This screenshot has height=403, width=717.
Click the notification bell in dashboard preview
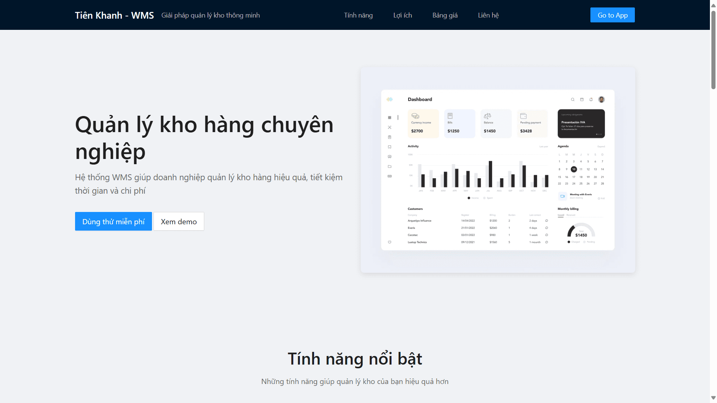591,100
